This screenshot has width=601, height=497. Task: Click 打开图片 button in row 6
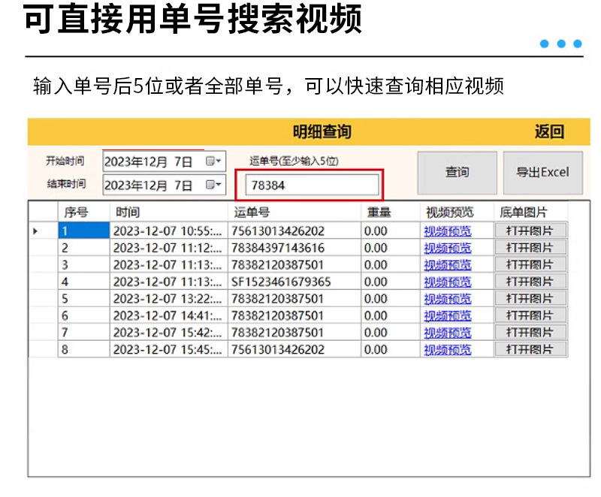pos(530,315)
